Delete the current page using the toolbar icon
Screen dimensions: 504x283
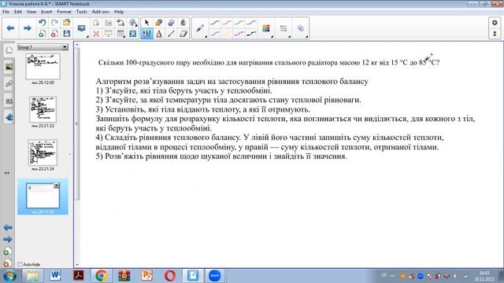54,34
